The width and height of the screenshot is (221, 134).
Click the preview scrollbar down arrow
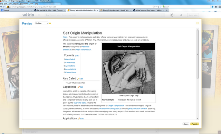click(198, 119)
